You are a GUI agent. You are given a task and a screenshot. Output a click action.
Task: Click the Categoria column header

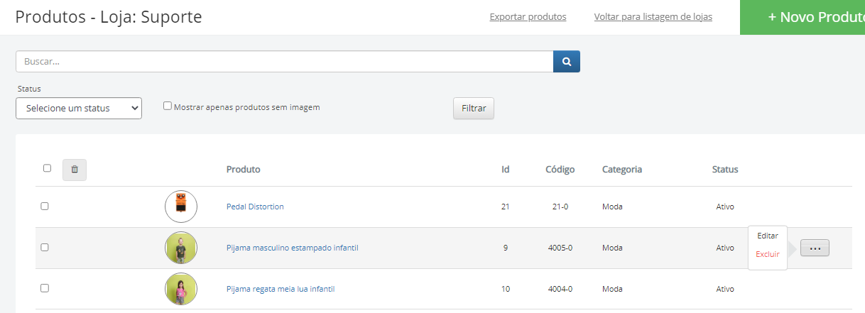point(622,170)
